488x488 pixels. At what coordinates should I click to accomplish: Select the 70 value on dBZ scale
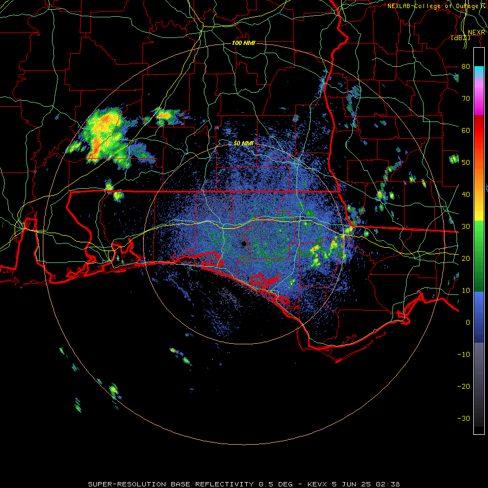466,98
